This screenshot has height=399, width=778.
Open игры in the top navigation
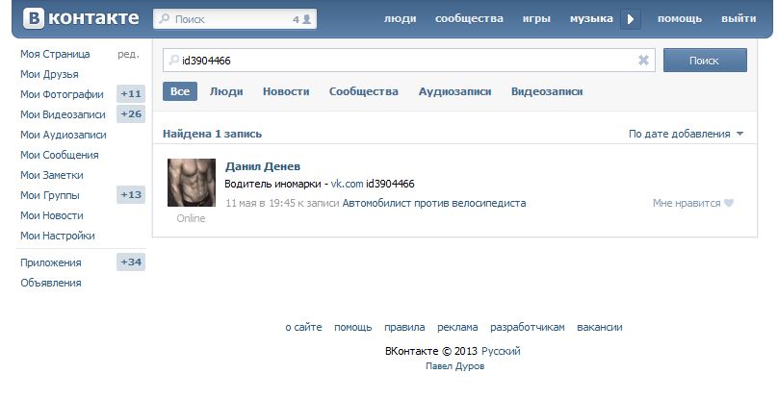(x=536, y=19)
